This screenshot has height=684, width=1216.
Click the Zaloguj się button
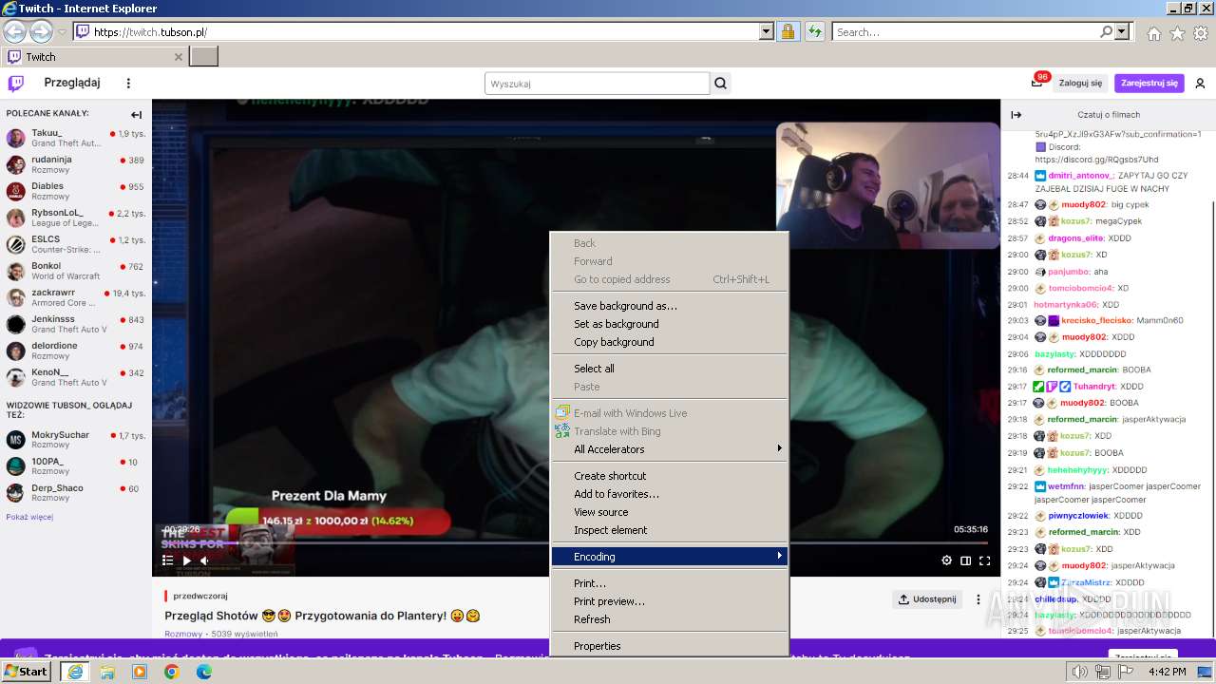1080,84
